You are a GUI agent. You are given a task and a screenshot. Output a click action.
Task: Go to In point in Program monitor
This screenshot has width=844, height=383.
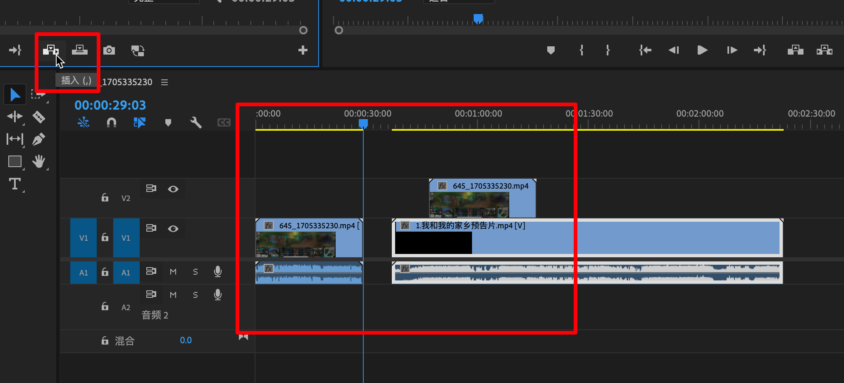(645, 50)
